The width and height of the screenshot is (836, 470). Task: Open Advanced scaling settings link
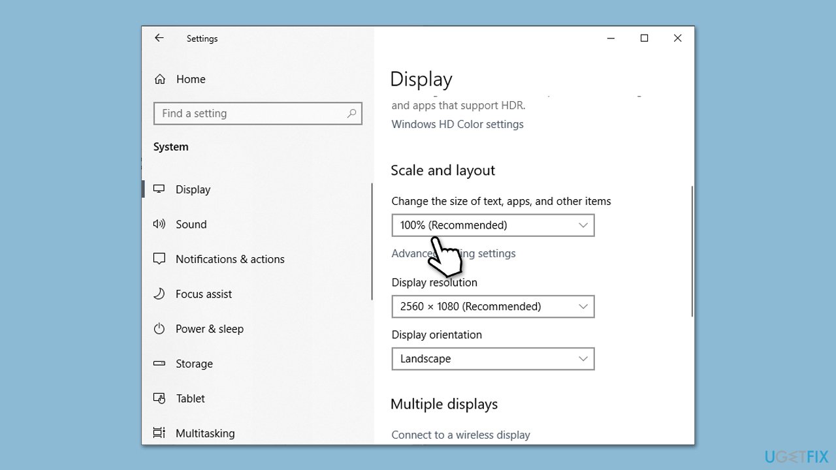[x=453, y=253]
